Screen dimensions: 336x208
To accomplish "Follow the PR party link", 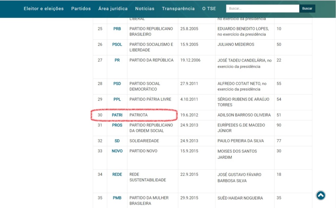I will coord(117,60).
